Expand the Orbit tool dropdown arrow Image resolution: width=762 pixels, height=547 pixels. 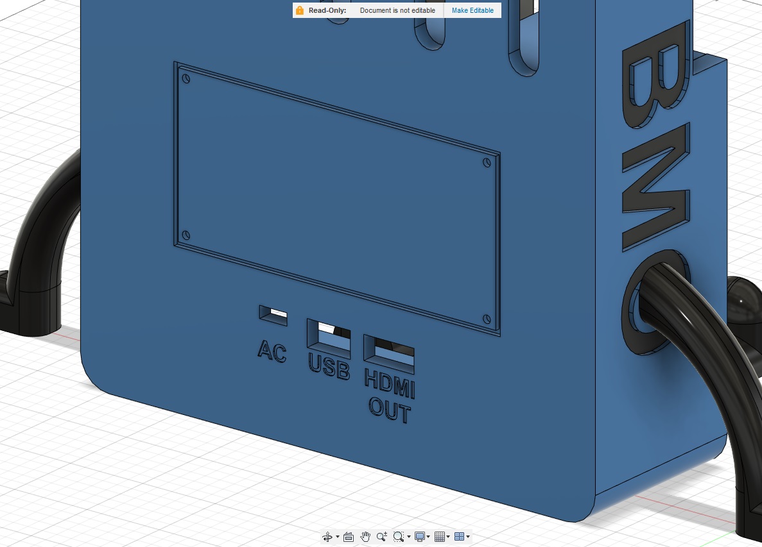click(x=338, y=537)
